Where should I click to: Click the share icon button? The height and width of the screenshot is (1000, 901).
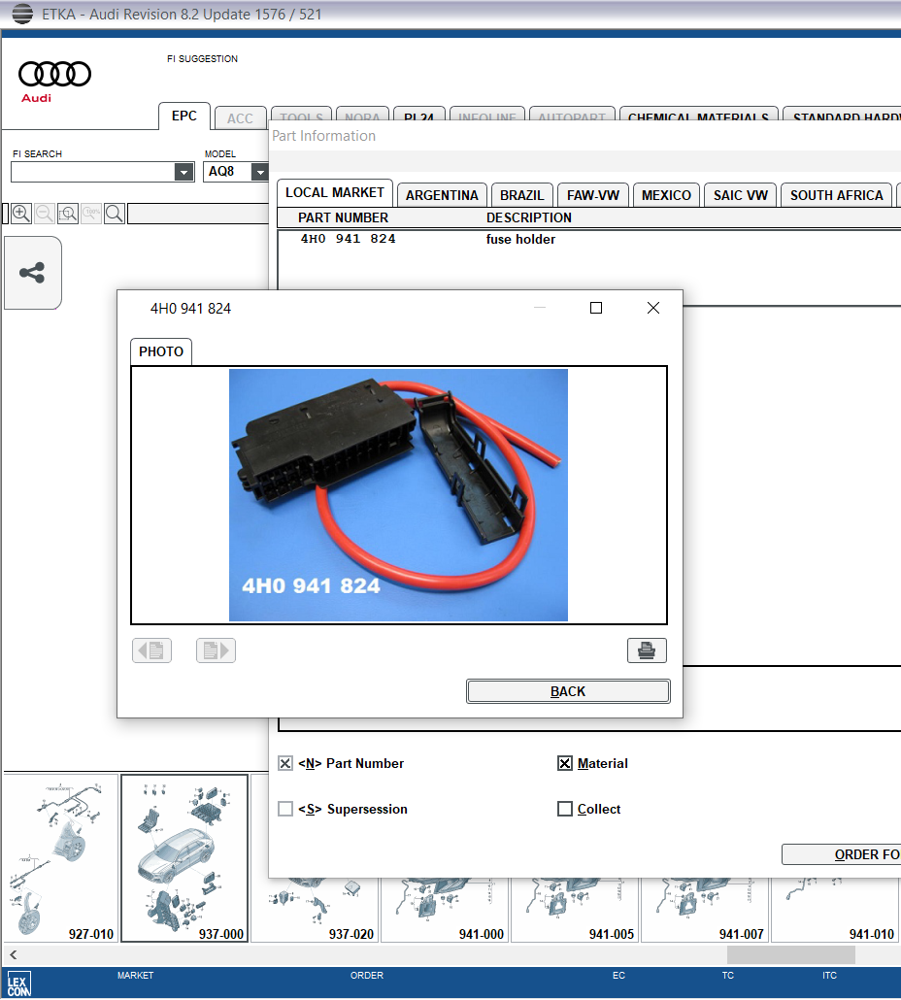tap(32, 273)
